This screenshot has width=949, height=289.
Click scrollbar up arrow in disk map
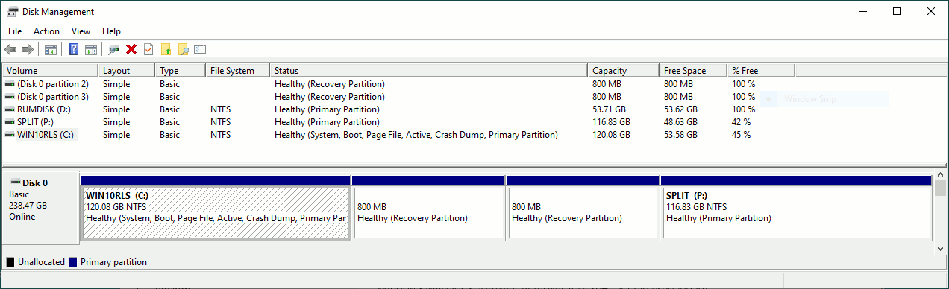940,175
